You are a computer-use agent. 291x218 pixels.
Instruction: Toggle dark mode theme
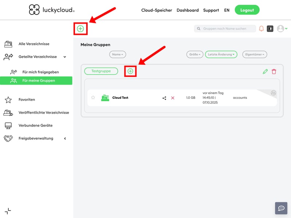[x=270, y=29]
